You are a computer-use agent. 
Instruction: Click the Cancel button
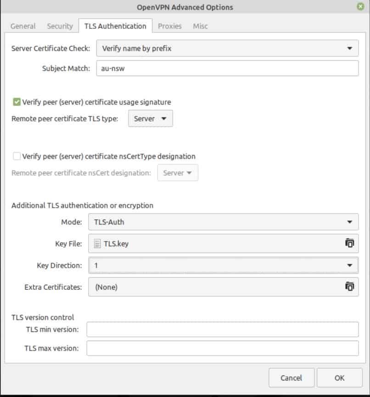tap(292, 378)
